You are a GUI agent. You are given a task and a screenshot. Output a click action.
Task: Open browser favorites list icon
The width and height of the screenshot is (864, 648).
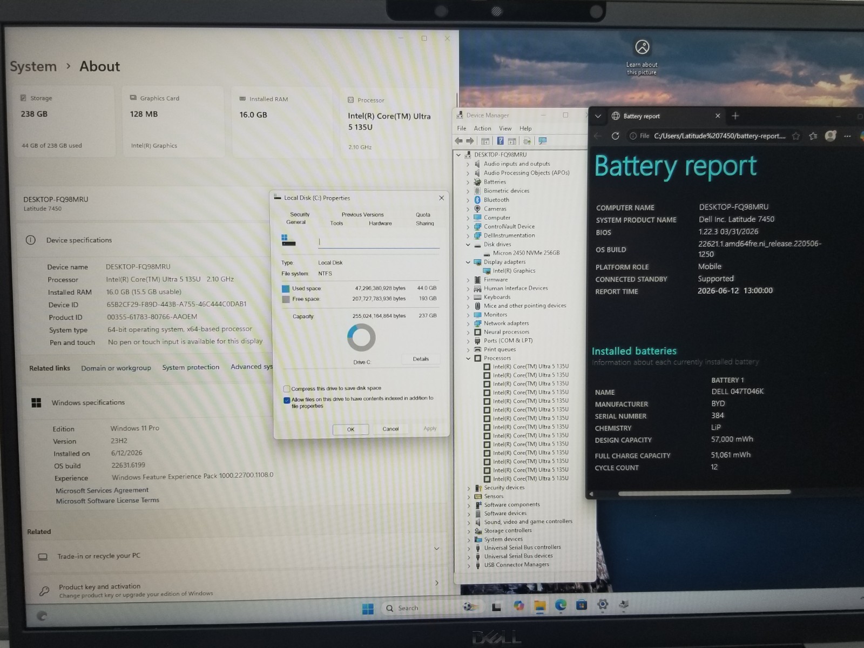click(x=813, y=136)
